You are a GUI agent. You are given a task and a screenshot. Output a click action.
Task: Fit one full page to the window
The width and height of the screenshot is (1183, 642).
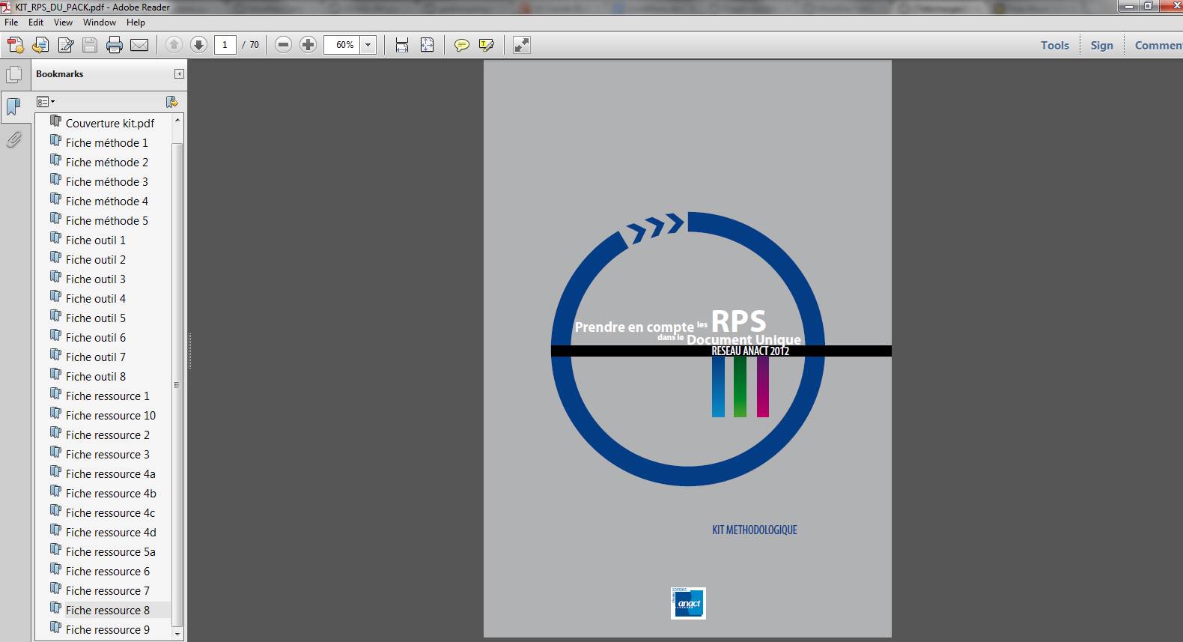pyautogui.click(x=427, y=45)
